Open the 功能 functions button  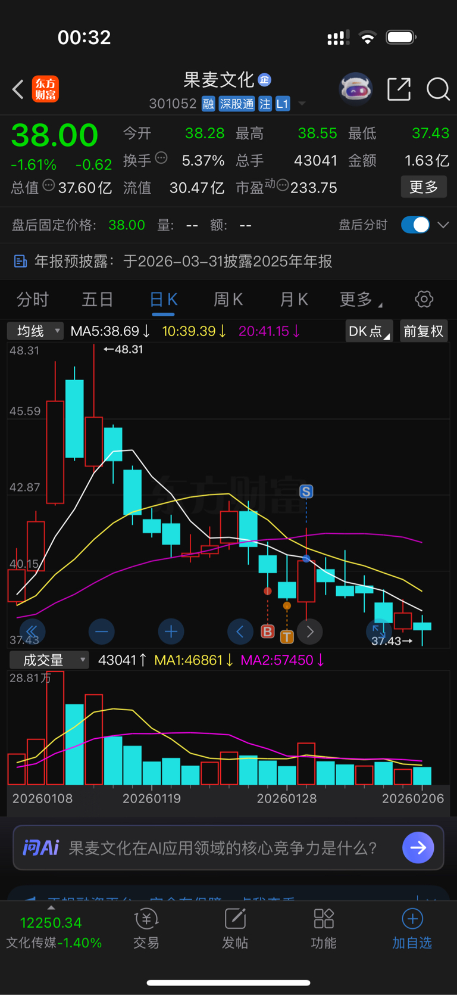[324, 928]
